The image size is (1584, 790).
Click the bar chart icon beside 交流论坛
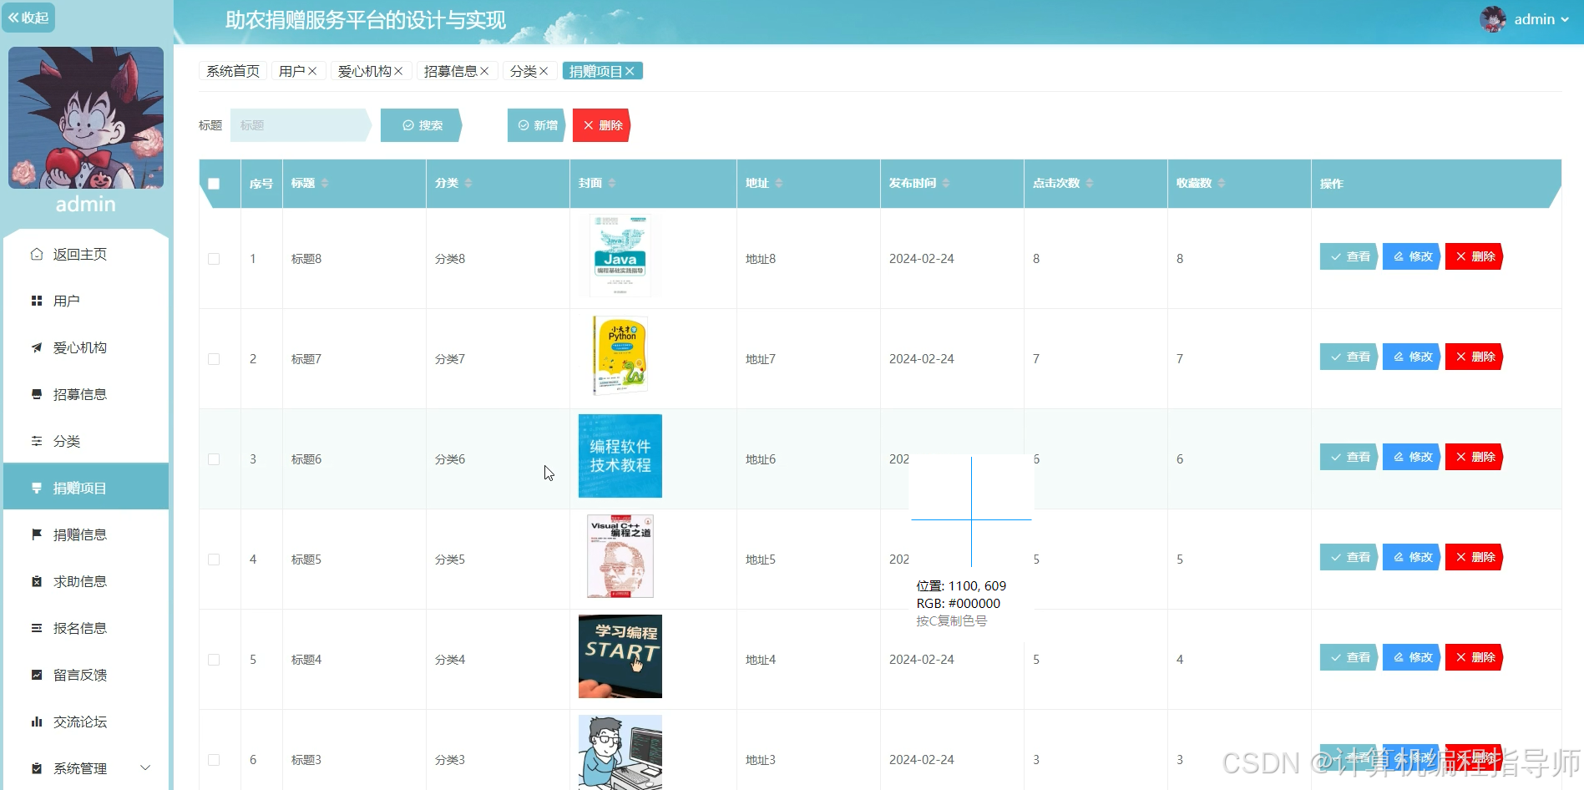[x=37, y=722]
